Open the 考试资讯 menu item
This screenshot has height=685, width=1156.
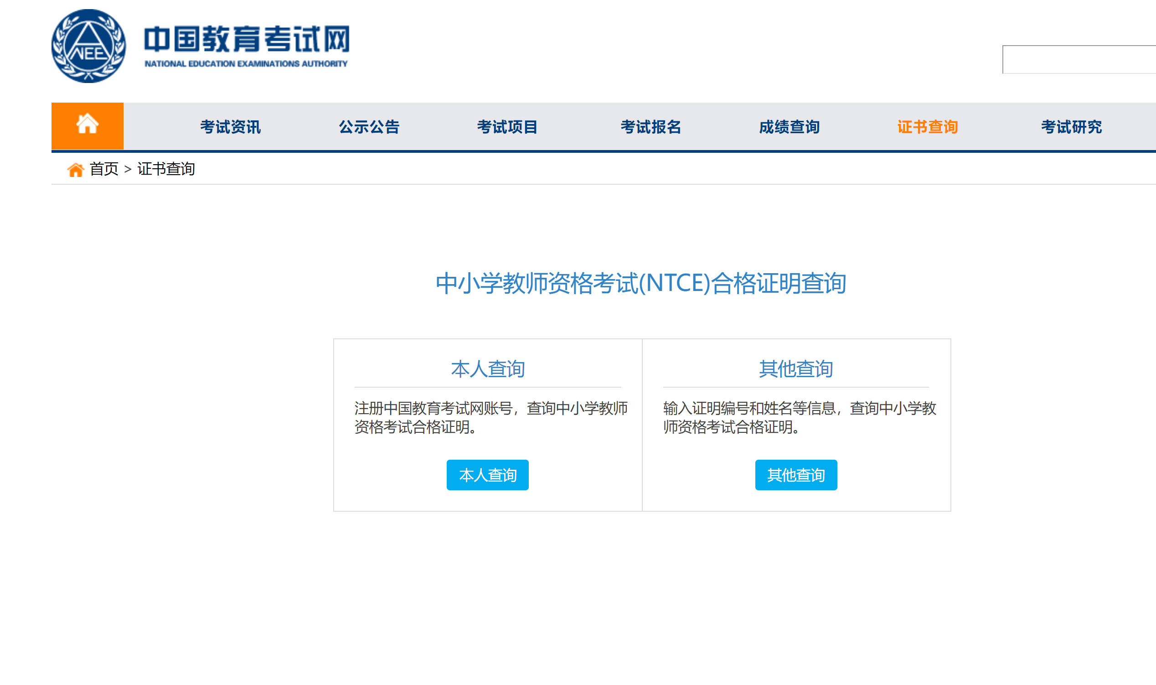coord(230,127)
